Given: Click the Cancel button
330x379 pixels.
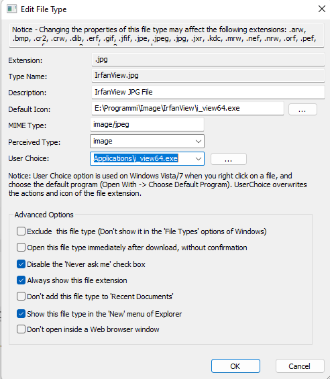Looking at the screenshot, I should (x=300, y=366).
